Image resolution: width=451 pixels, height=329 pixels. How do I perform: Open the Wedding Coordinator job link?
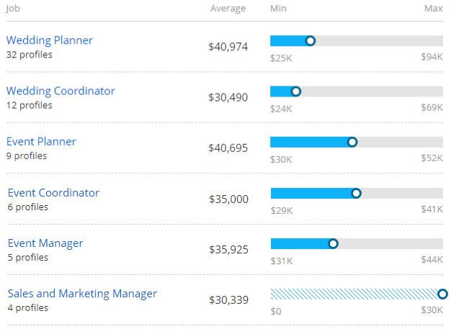click(x=61, y=91)
